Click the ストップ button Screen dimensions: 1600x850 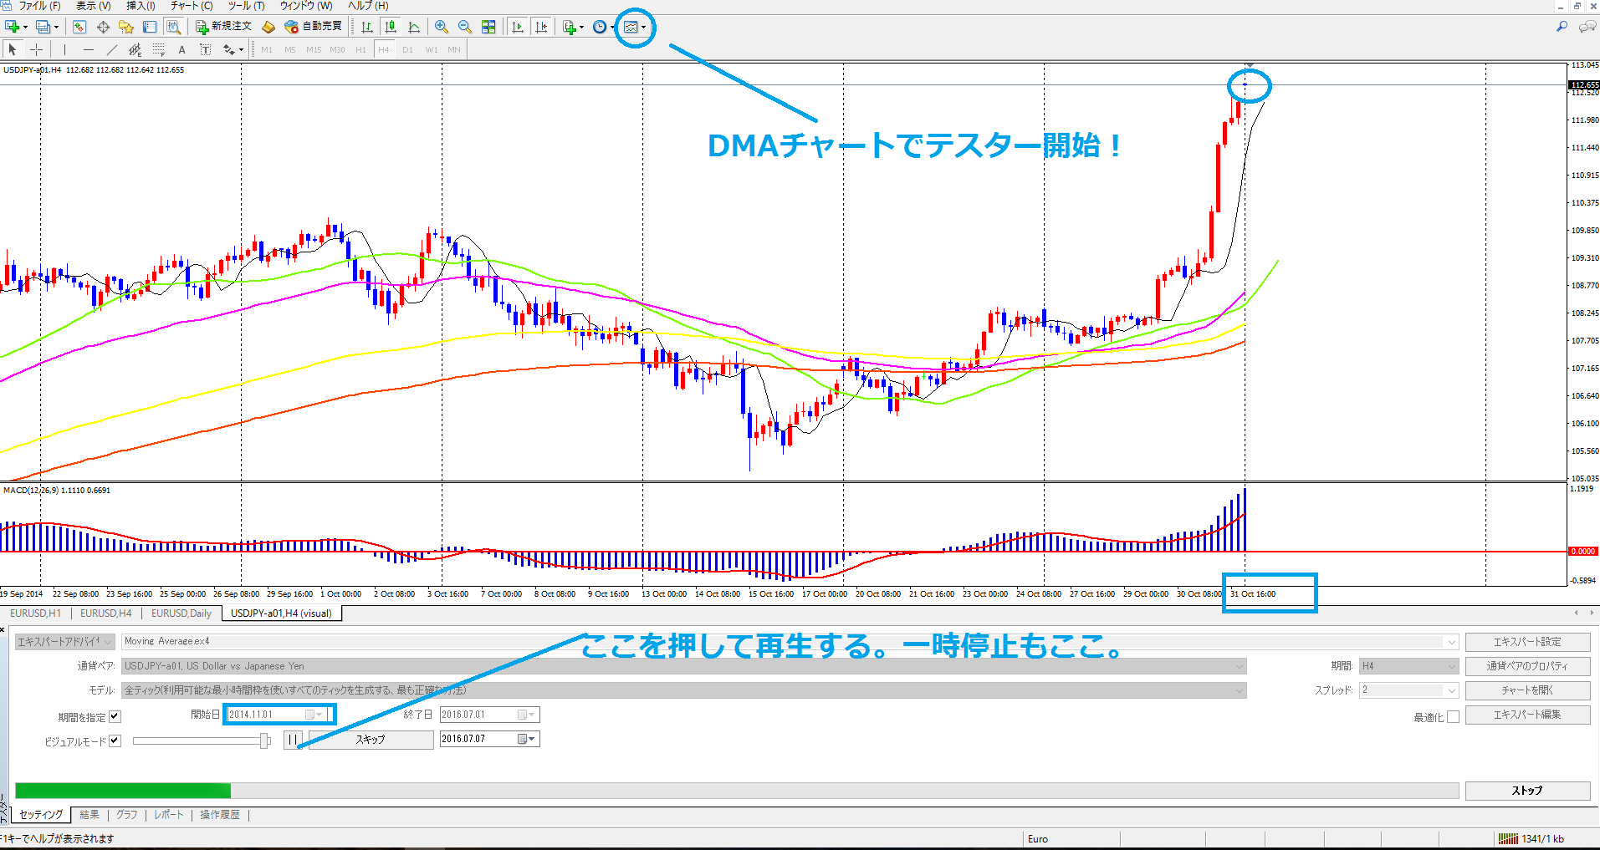1527,791
